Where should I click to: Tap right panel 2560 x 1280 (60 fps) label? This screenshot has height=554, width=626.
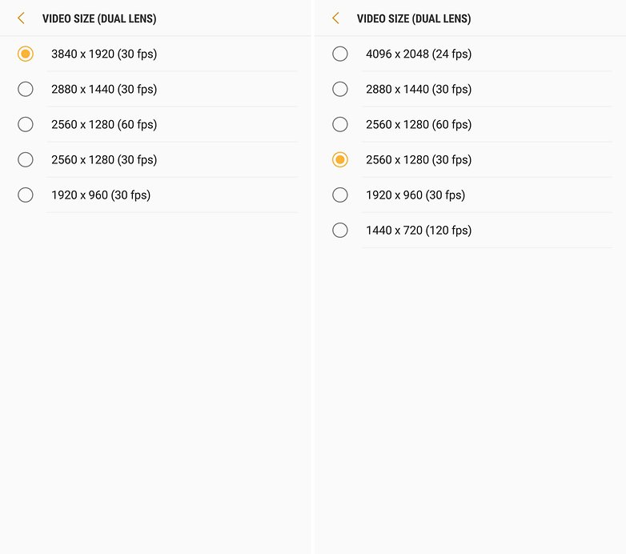click(419, 125)
